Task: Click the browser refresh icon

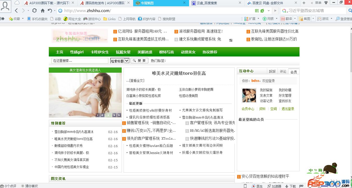Action: [x=34, y=11]
